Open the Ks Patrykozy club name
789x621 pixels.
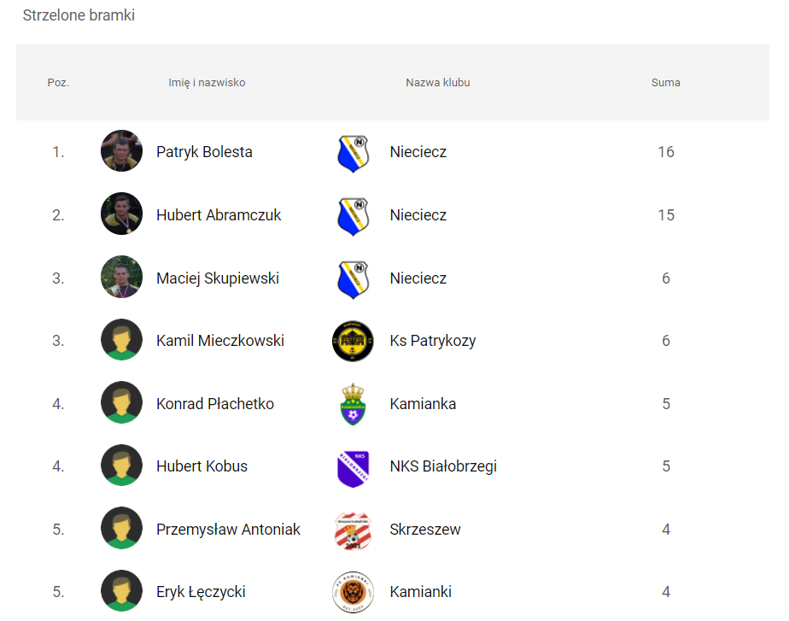coord(433,341)
